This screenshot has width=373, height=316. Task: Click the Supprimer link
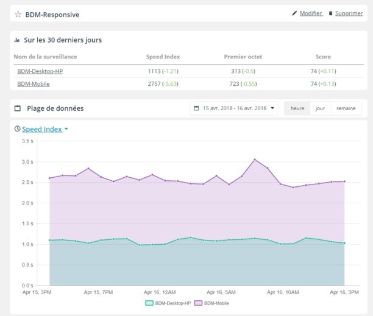pyautogui.click(x=349, y=13)
